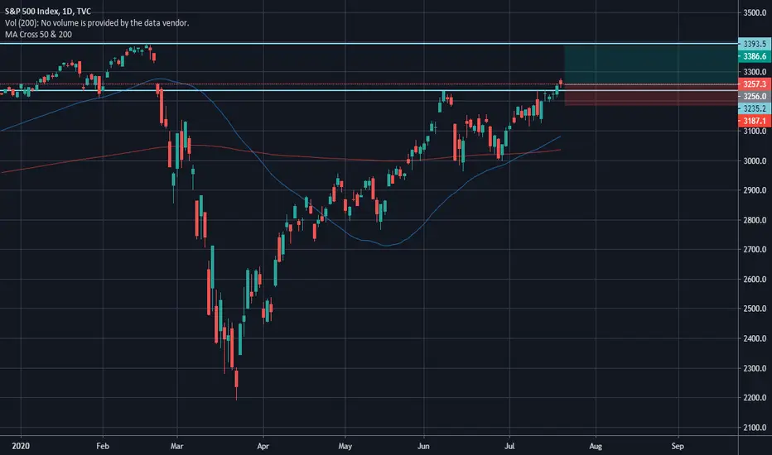Screen dimensions: 772x455
Task: Click the May label on time axis
Action: click(x=345, y=446)
